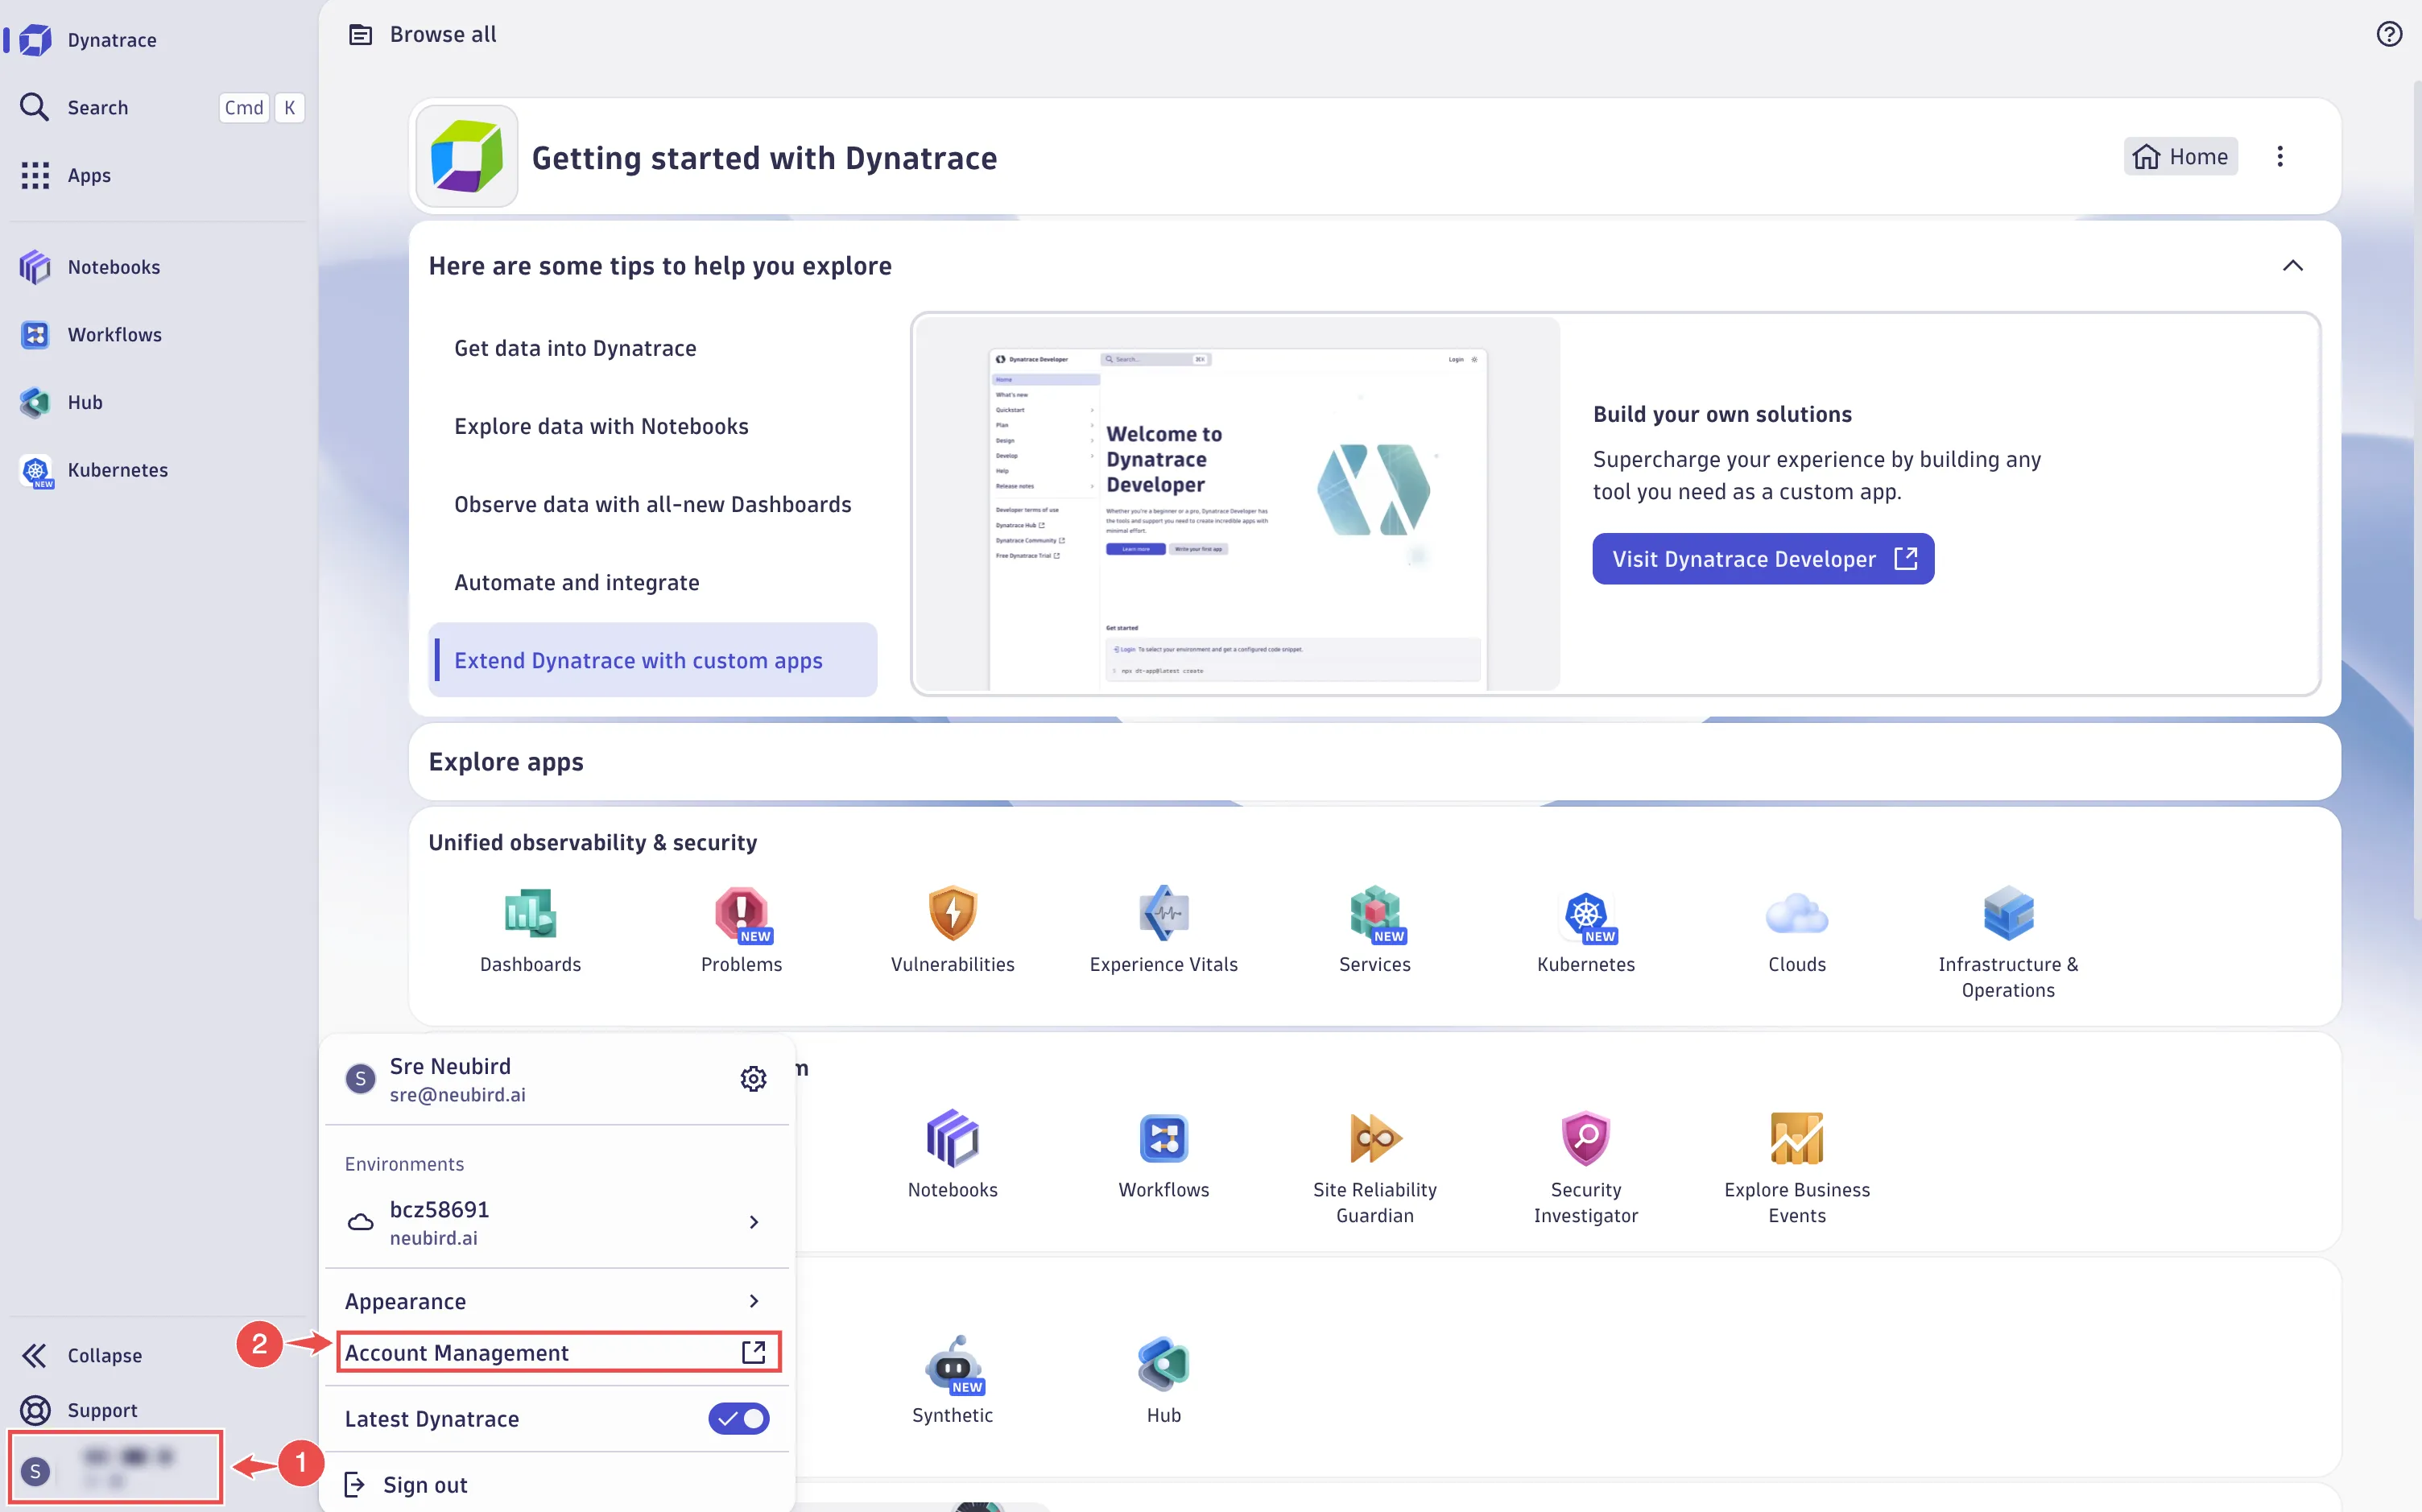Select the Site Reliability Guardian app

(1374, 1138)
